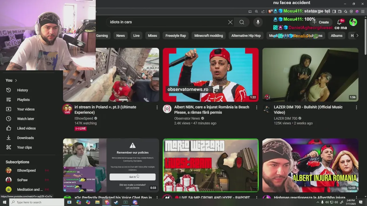Open the Windows action center
This screenshot has height=206, width=367.
[361, 202]
